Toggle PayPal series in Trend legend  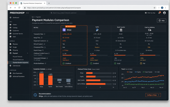click(x=138, y=72)
